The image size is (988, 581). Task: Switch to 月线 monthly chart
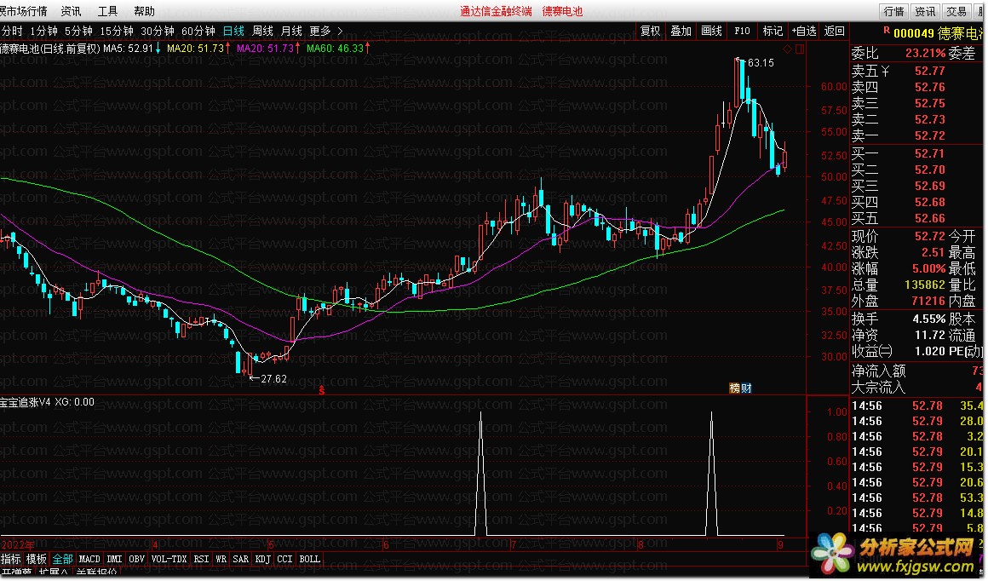tap(291, 31)
